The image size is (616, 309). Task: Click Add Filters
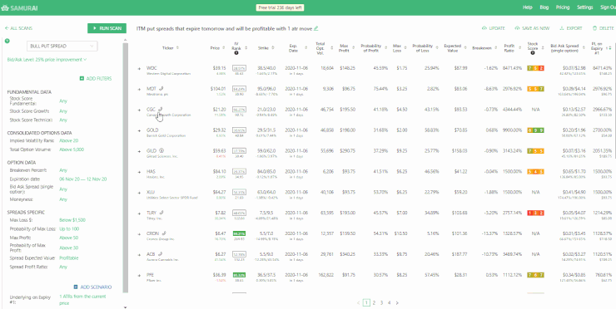point(96,78)
